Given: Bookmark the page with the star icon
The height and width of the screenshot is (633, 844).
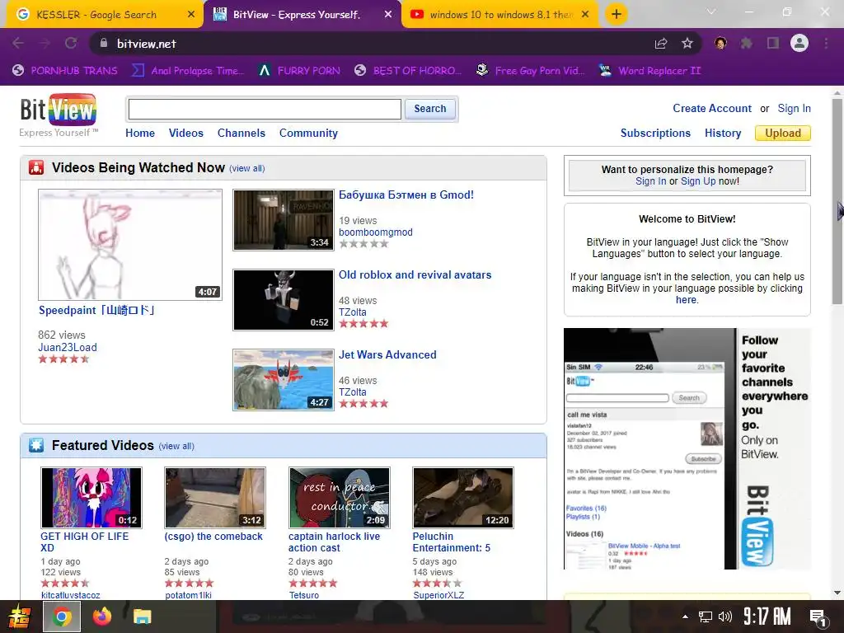Looking at the screenshot, I should click(x=687, y=44).
